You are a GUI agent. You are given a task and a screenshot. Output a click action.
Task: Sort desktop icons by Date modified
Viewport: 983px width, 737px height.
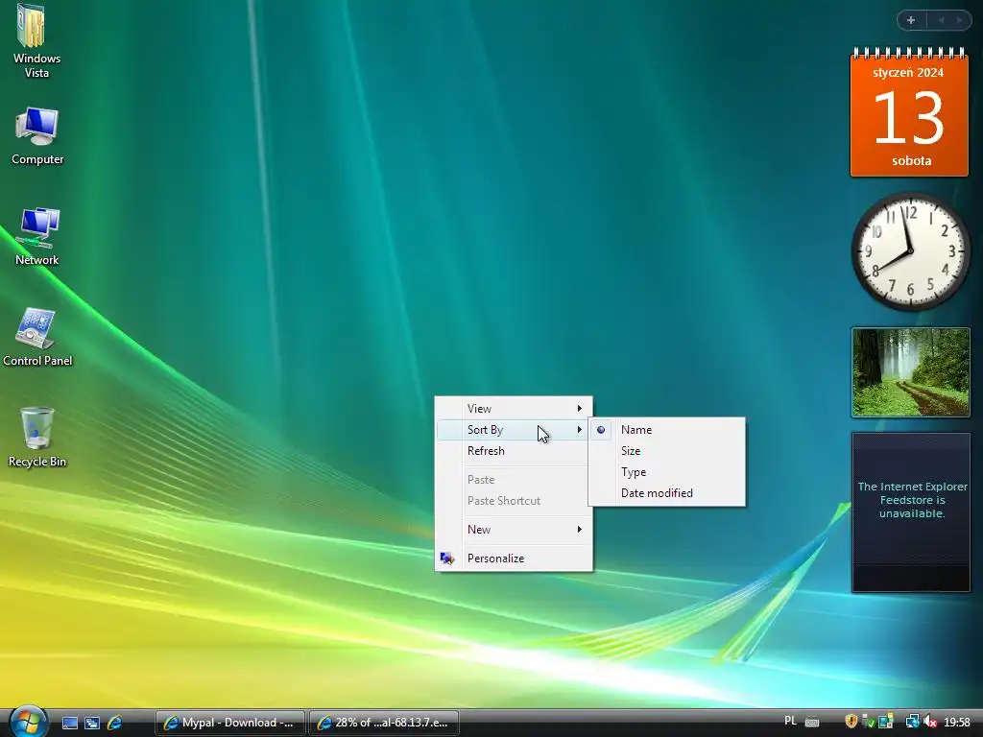coord(667,493)
